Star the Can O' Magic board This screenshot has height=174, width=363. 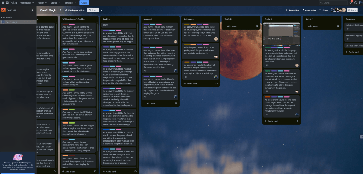(60, 10)
